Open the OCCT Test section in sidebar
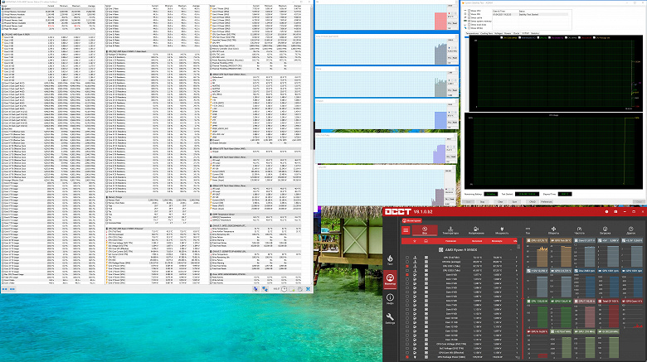647x362 pixels. click(x=390, y=260)
